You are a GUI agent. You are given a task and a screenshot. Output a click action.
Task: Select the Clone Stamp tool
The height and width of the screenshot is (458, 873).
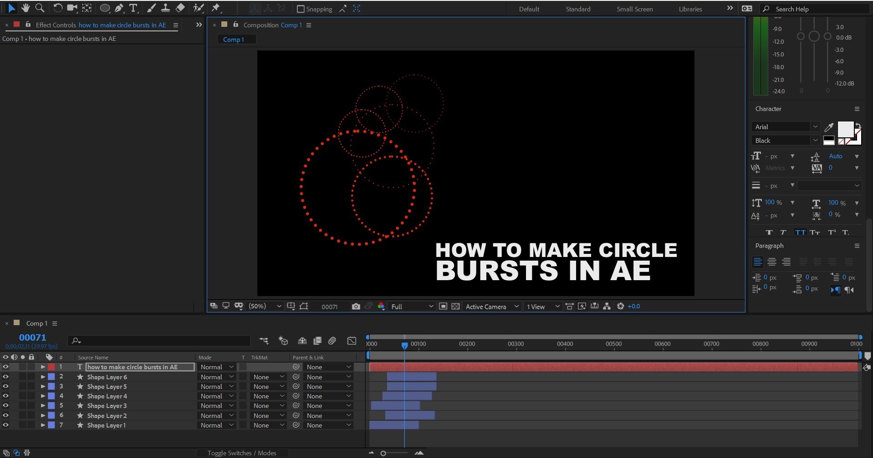166,8
